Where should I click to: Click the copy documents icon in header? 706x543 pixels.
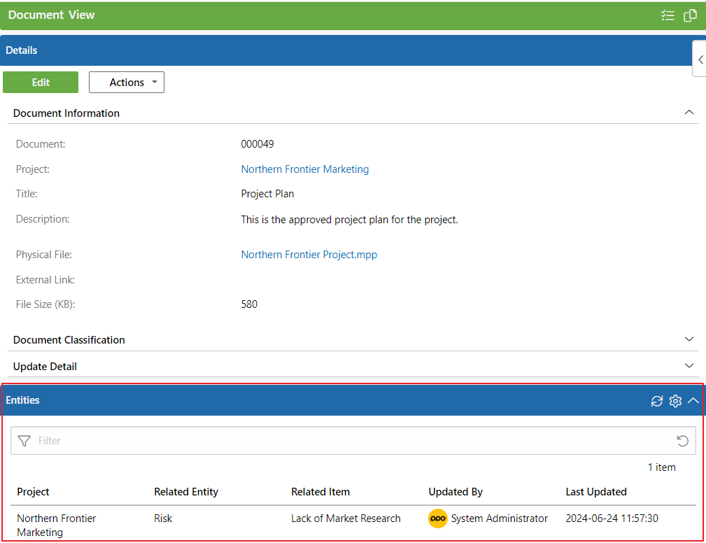(x=690, y=15)
